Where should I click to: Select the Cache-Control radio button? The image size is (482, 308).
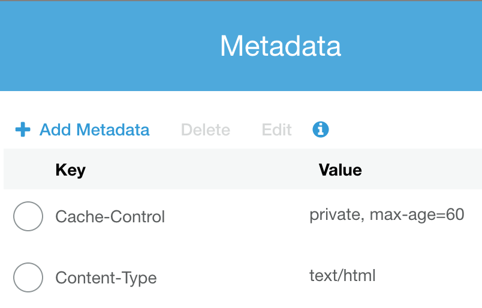click(28, 216)
